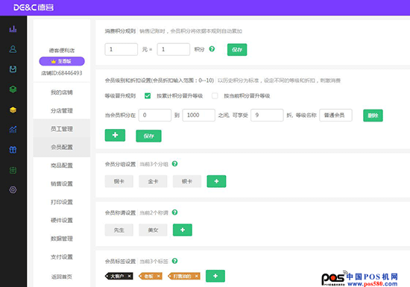Enable 按当前积分晋升等级 checkbox
410x287 pixels.
point(215,95)
